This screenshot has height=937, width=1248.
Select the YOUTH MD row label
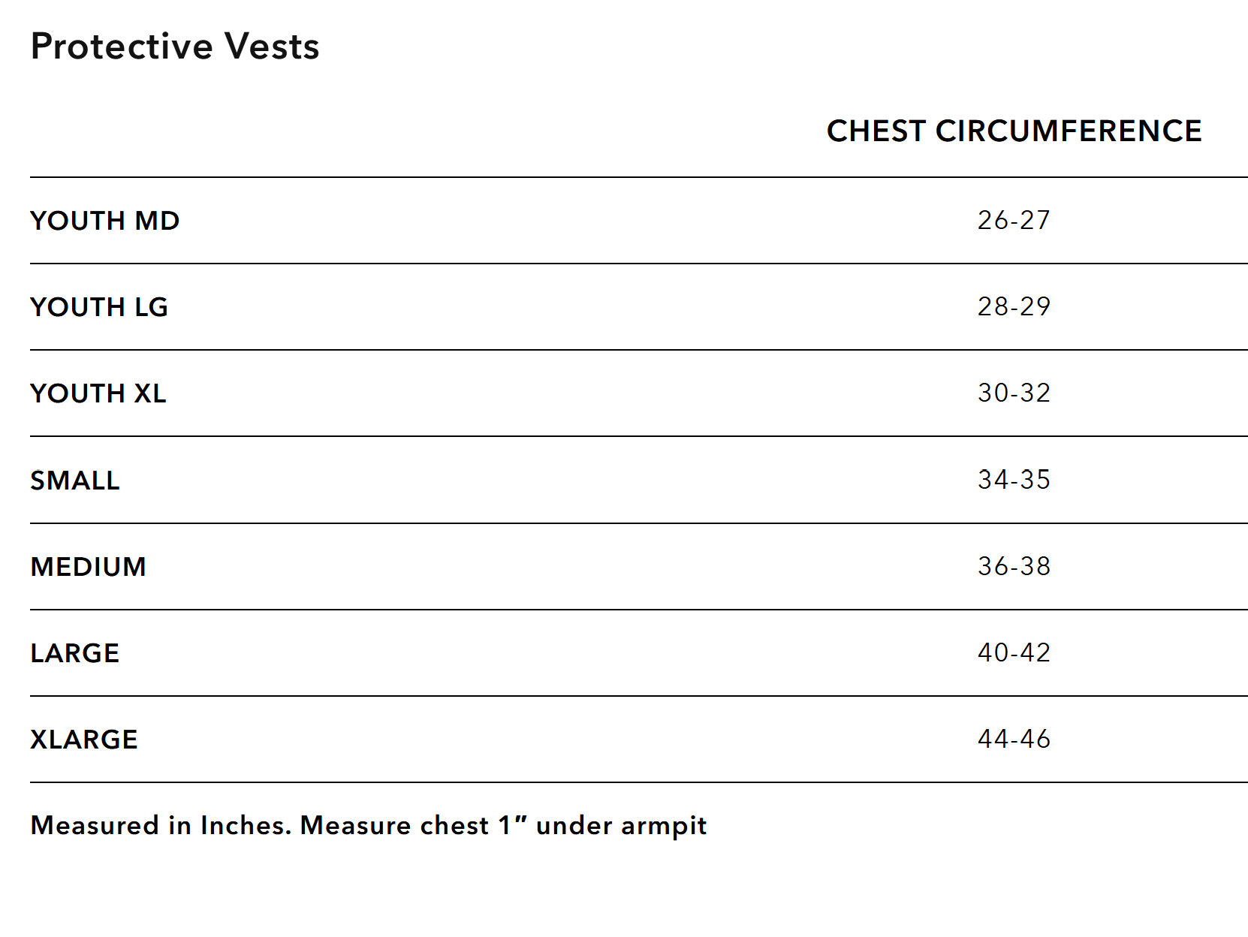click(105, 221)
